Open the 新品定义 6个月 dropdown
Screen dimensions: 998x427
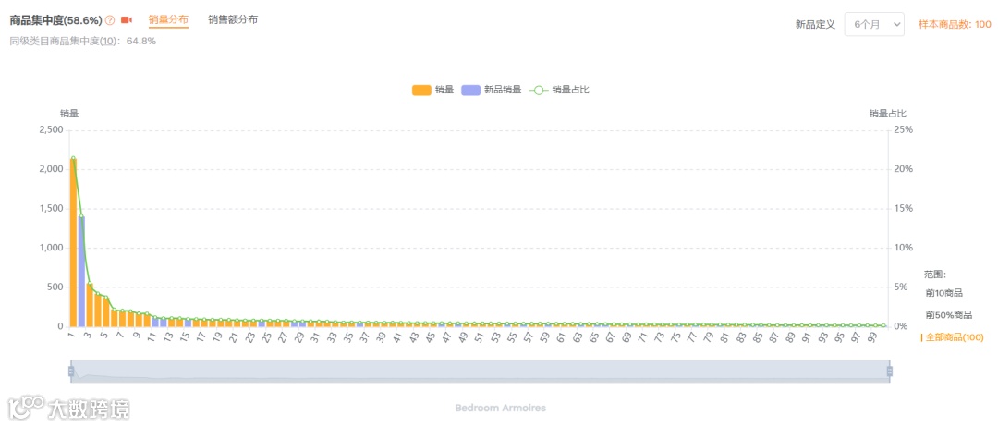tap(873, 25)
